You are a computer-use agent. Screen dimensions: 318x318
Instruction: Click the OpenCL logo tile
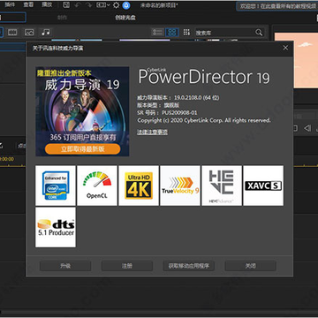(x=97, y=185)
